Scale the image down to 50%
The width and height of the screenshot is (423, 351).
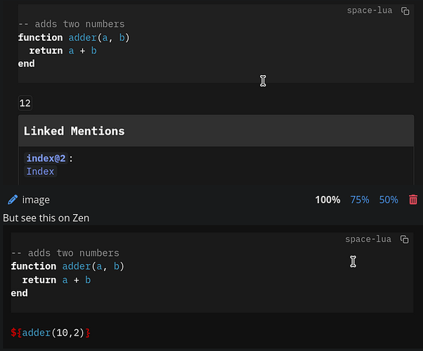389,200
